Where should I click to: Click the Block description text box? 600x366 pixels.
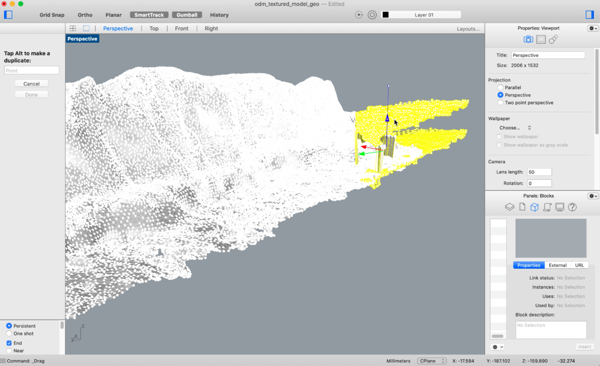point(551,330)
